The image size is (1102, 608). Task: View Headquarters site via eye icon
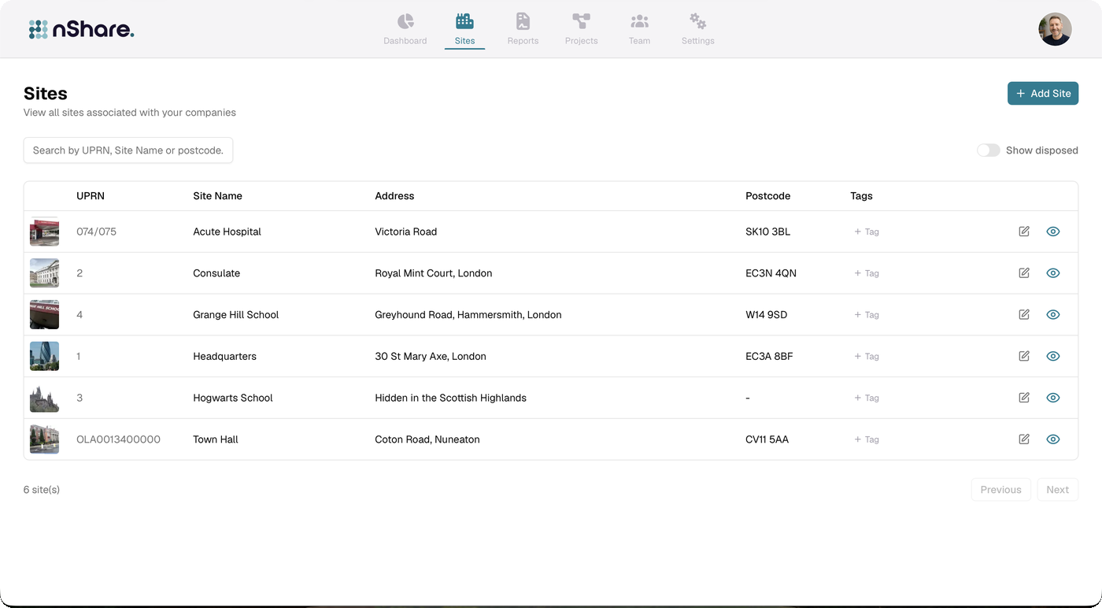coord(1053,356)
